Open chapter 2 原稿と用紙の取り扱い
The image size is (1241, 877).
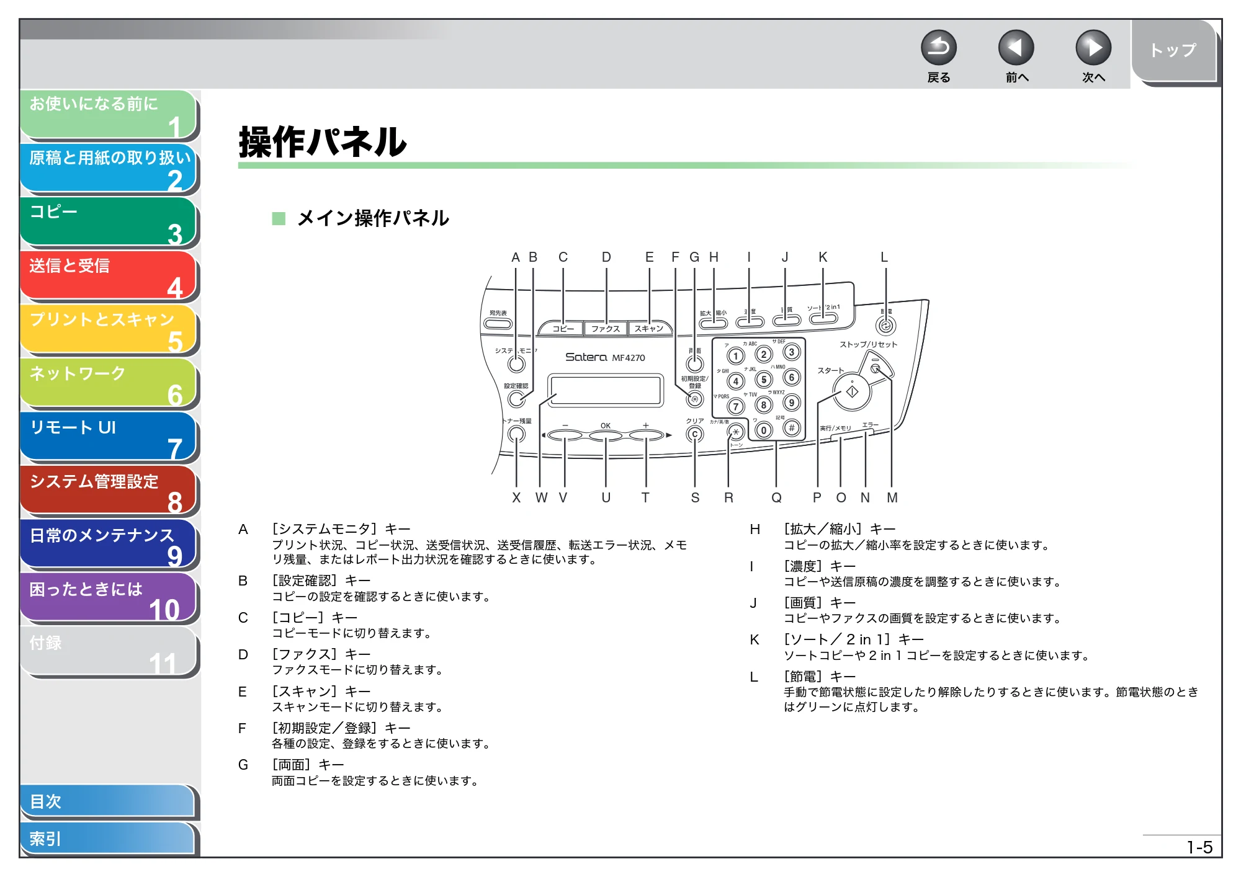click(x=109, y=168)
